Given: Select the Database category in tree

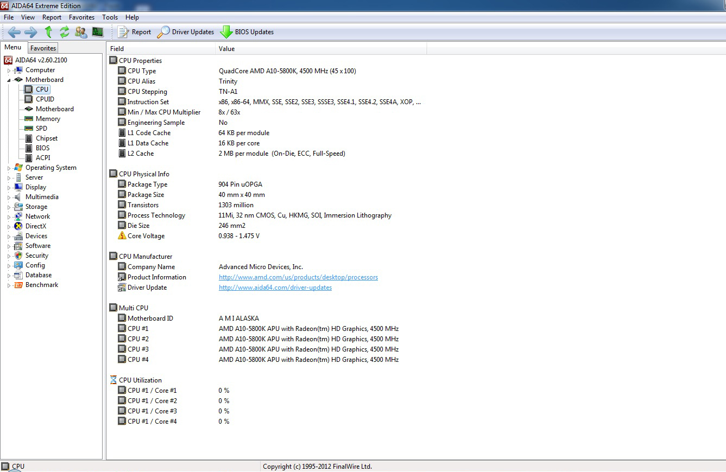Looking at the screenshot, I should point(33,275).
